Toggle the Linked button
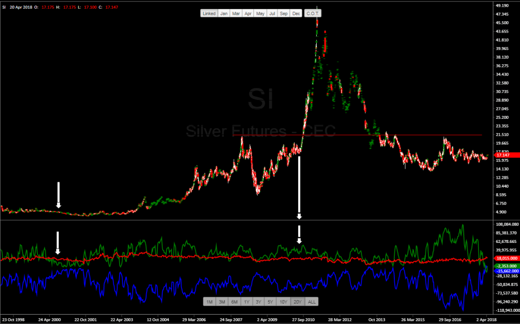 click(209, 14)
